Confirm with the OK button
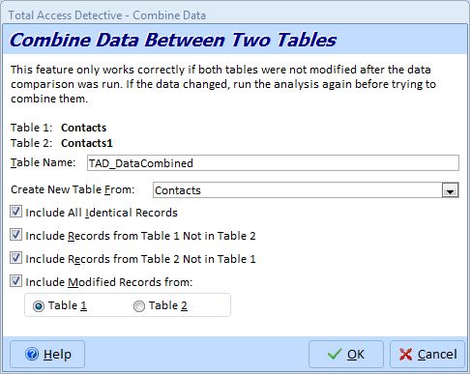The image size is (470, 374). (x=346, y=354)
